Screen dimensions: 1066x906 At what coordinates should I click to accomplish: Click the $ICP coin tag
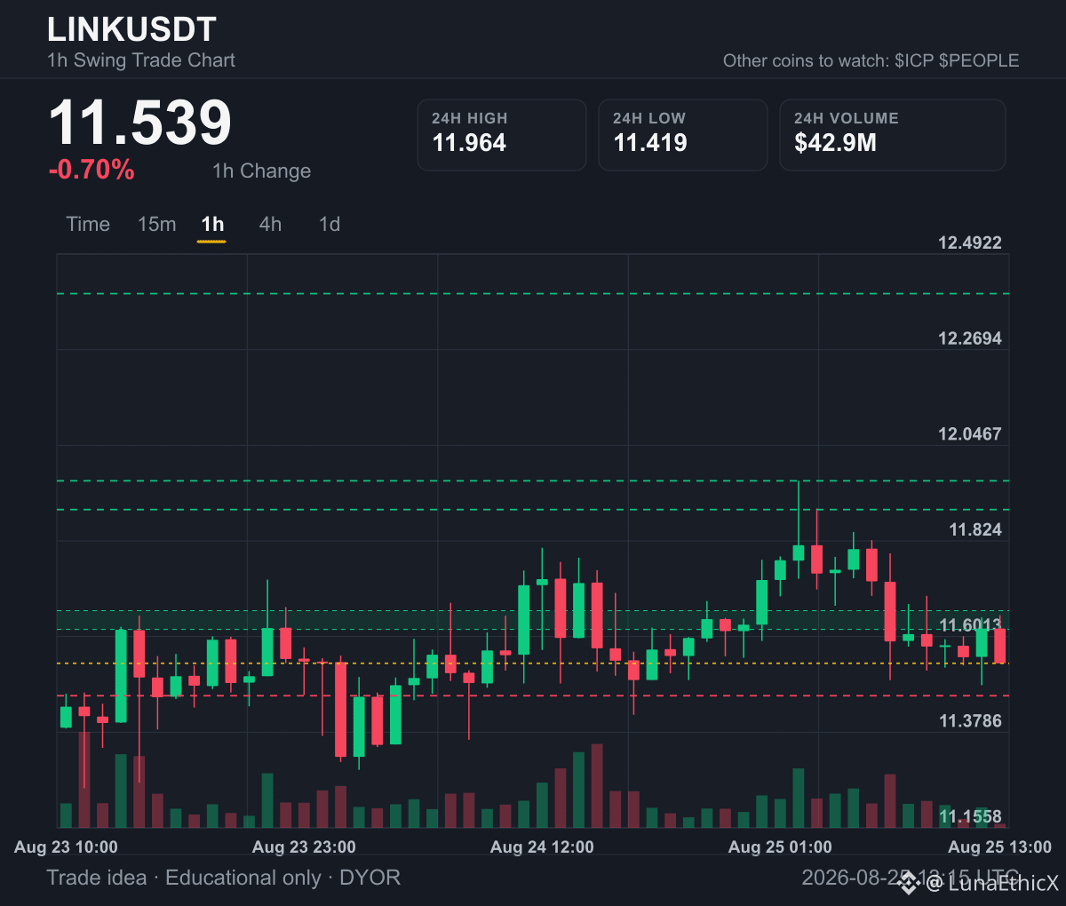pos(914,60)
